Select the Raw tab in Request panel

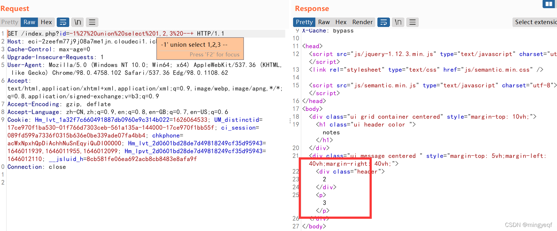pyautogui.click(x=29, y=22)
